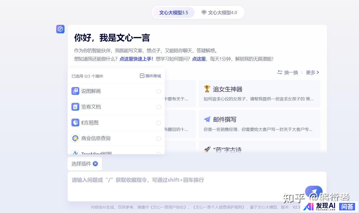
Task: Enable the 说图解画 plugin radio button
Action: tap(159, 91)
